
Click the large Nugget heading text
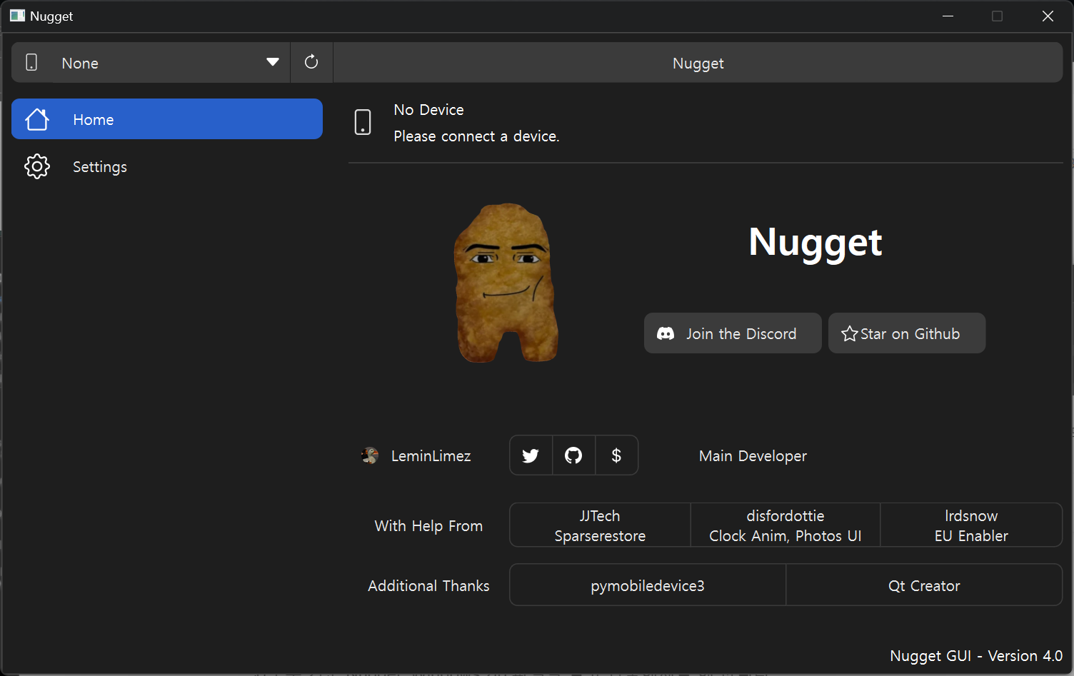pos(815,242)
